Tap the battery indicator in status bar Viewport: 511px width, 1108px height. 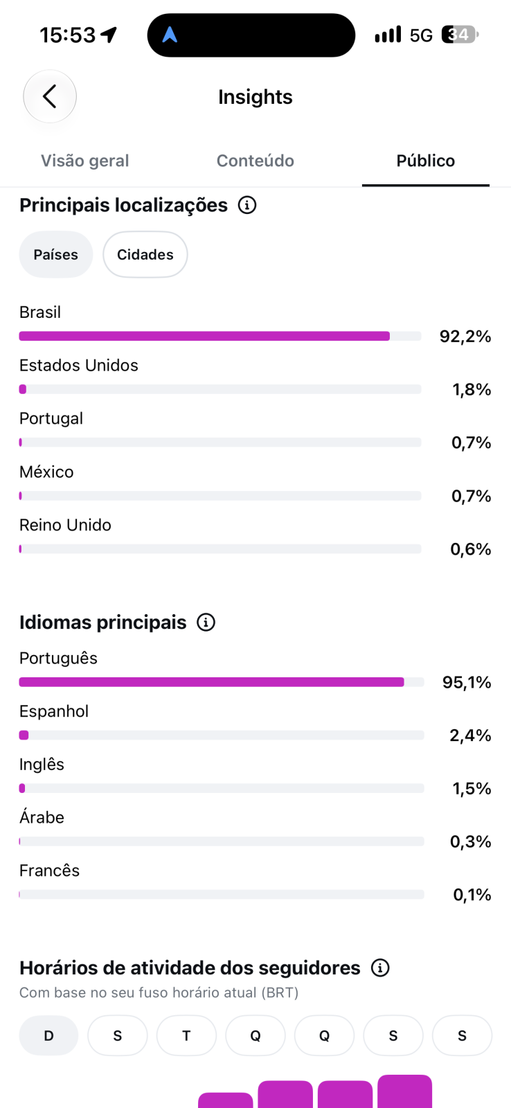click(460, 35)
